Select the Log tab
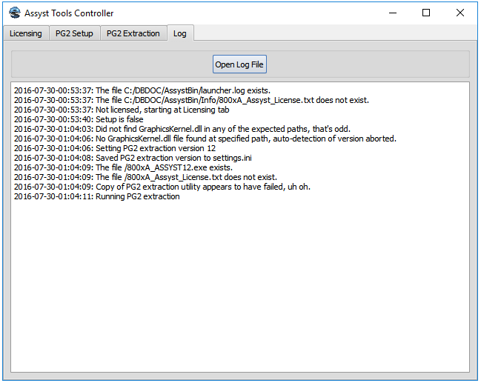Screen dimensions: 481x383 pyautogui.click(x=179, y=33)
